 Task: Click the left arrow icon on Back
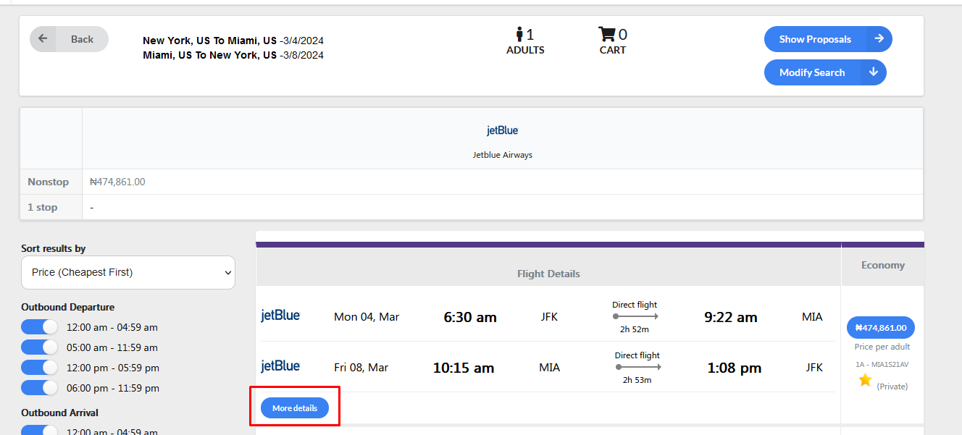43,39
